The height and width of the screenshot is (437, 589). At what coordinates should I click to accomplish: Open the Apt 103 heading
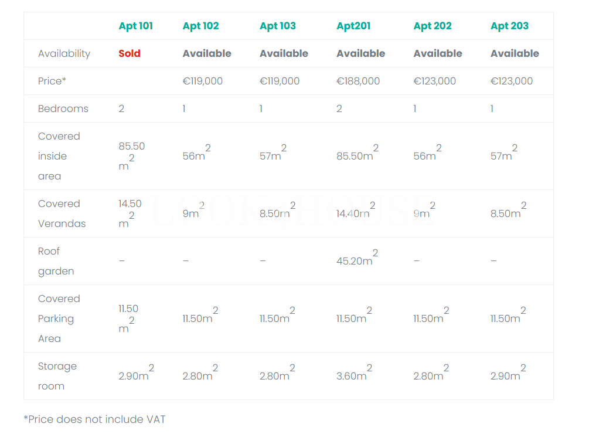coord(278,26)
